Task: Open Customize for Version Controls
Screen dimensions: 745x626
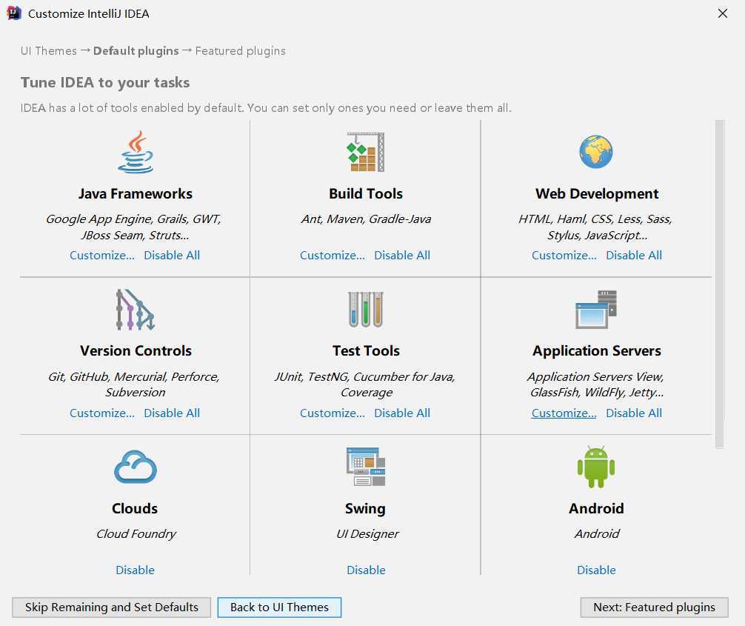Action: tap(102, 413)
